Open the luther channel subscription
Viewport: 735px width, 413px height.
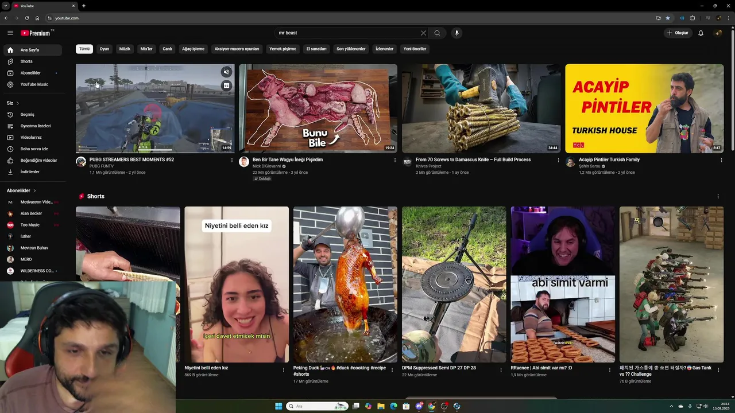click(33, 236)
